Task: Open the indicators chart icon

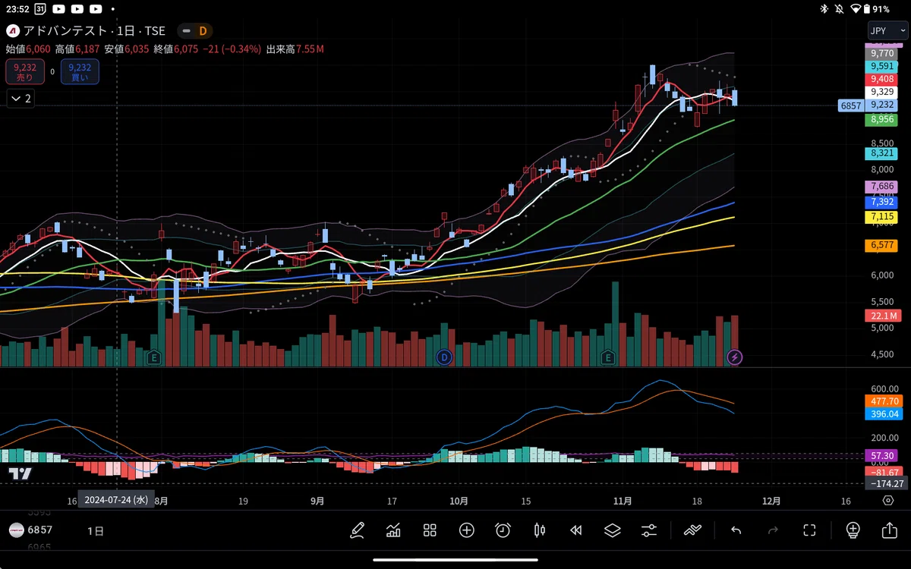Action: click(x=393, y=530)
